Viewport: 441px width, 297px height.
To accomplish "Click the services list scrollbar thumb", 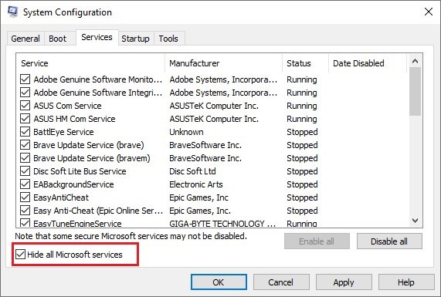I will click(x=415, y=91).
